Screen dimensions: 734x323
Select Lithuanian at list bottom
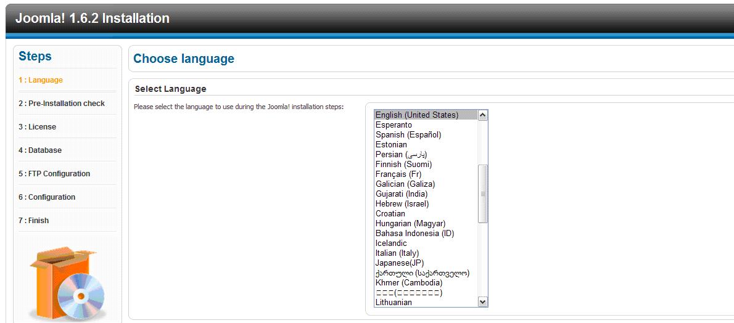426,303
